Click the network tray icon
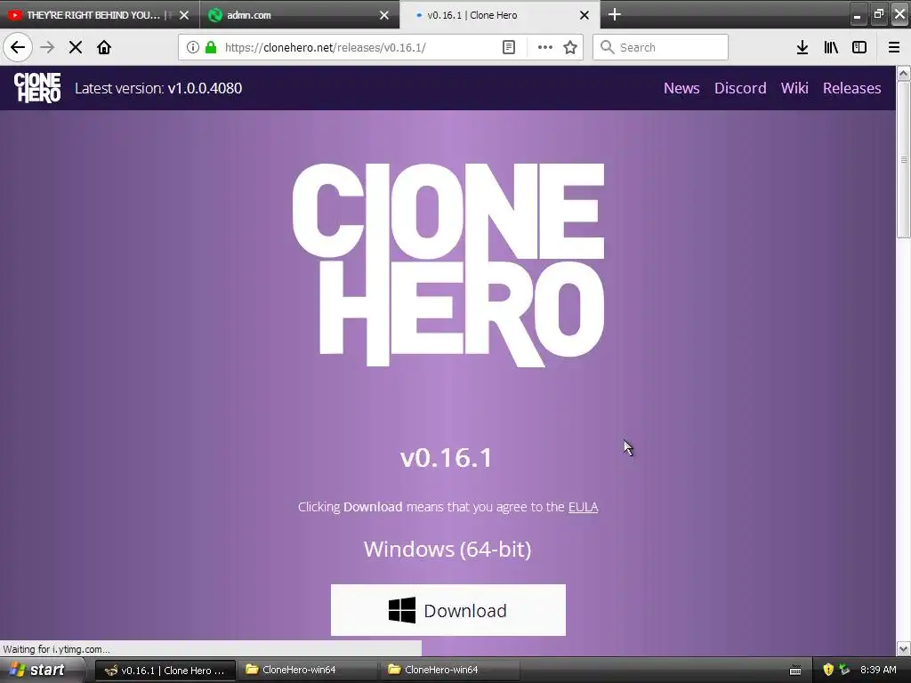Image resolution: width=911 pixels, height=683 pixels. pyautogui.click(x=845, y=670)
